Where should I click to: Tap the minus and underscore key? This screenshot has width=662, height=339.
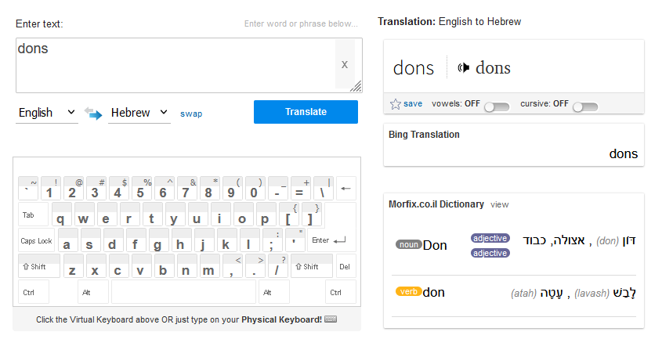pyautogui.click(x=278, y=188)
